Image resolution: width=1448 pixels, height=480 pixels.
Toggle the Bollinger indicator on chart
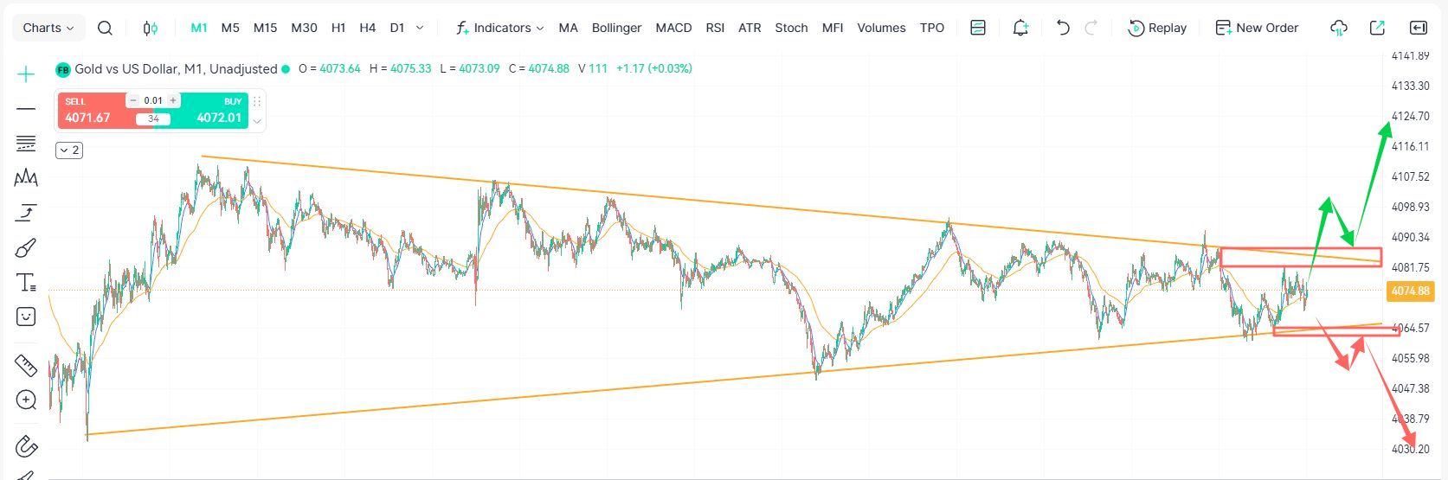(x=616, y=28)
